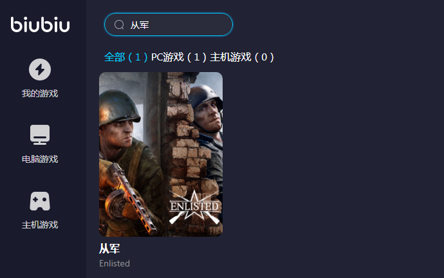Focus the search field containing 从军
This screenshot has width=444, height=278.
(x=169, y=24)
